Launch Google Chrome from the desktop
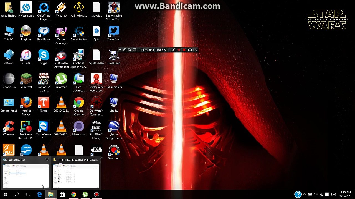This screenshot has width=355, height=199. 79,106
